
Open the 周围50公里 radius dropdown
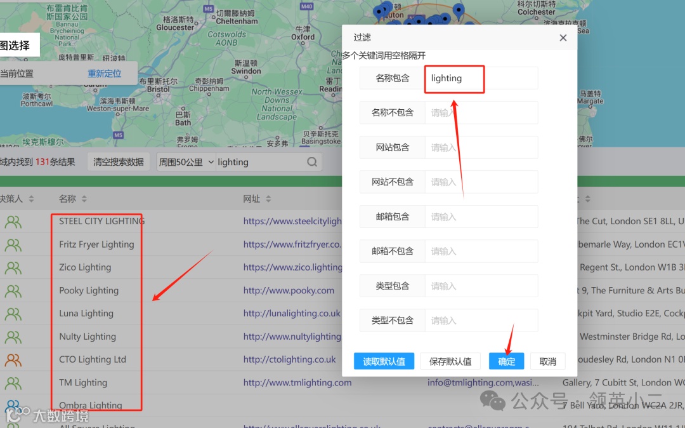coord(186,162)
